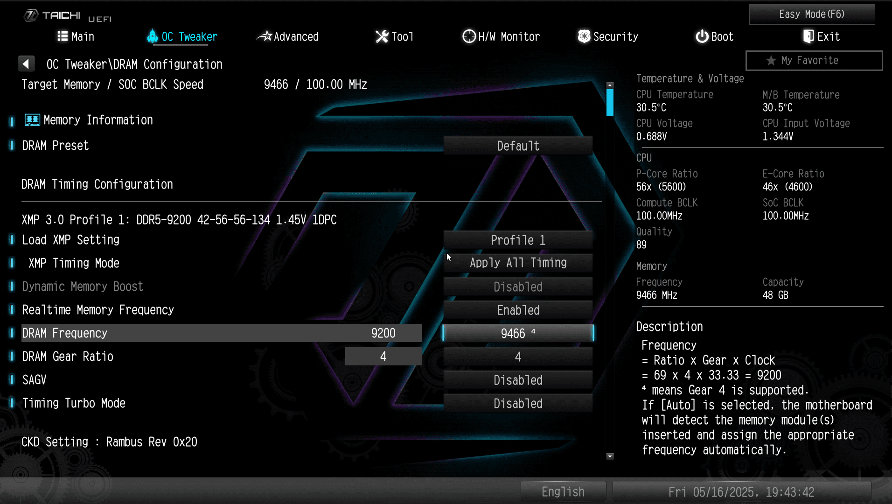Click the Taichi UEFI logo
This screenshot has height=504, width=892.
[x=68, y=16]
